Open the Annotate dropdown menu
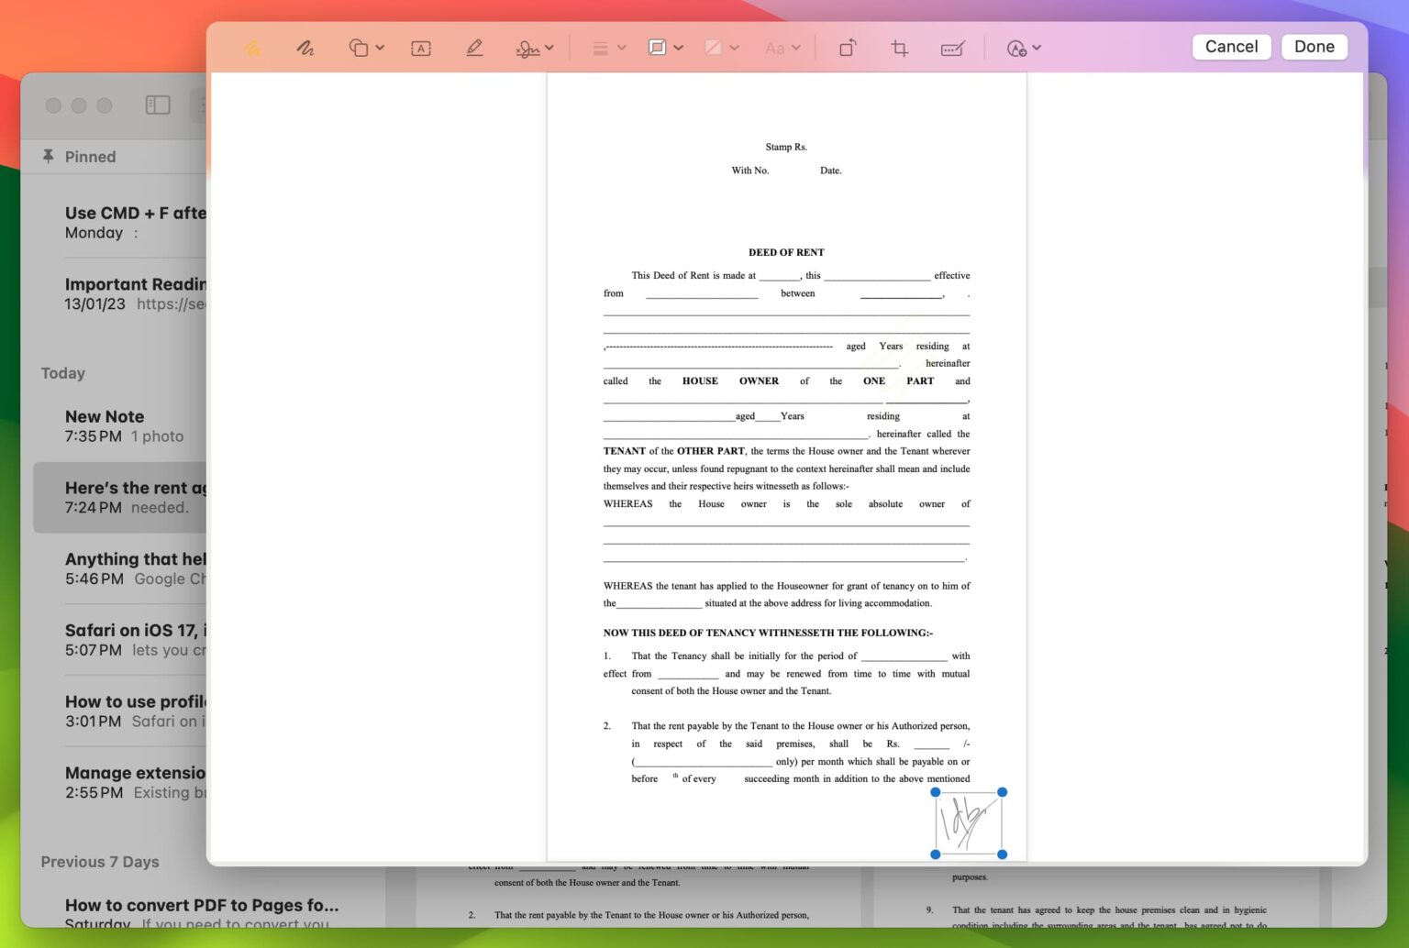Viewport: 1409px width, 948px height. (x=1024, y=48)
